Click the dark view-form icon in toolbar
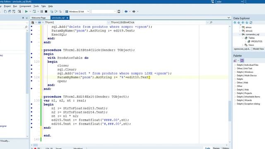 pos(19,12)
